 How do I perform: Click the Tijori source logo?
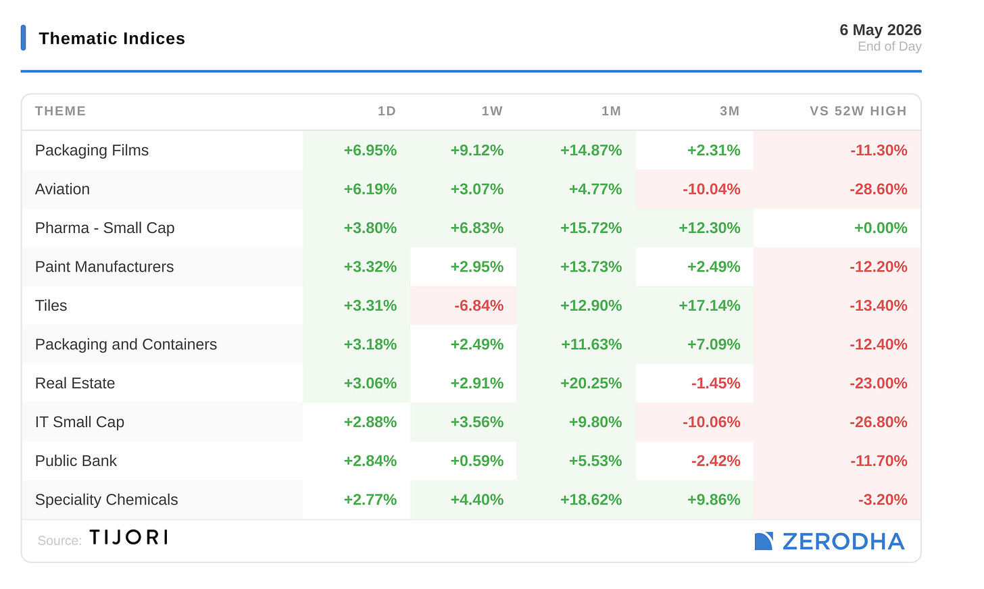point(128,538)
